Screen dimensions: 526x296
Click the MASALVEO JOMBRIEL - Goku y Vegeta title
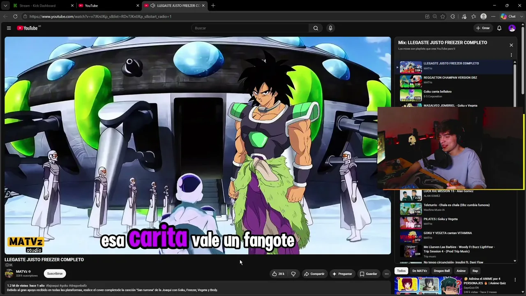(450, 106)
